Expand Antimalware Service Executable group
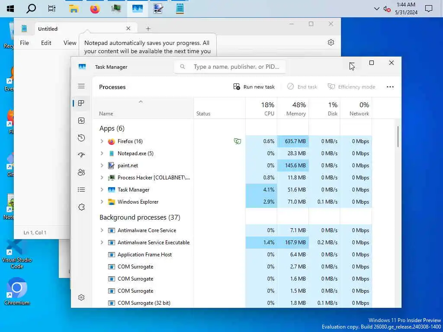443x332 pixels. coord(102,243)
